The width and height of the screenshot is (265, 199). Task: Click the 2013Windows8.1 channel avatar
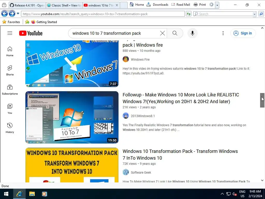click(126, 116)
